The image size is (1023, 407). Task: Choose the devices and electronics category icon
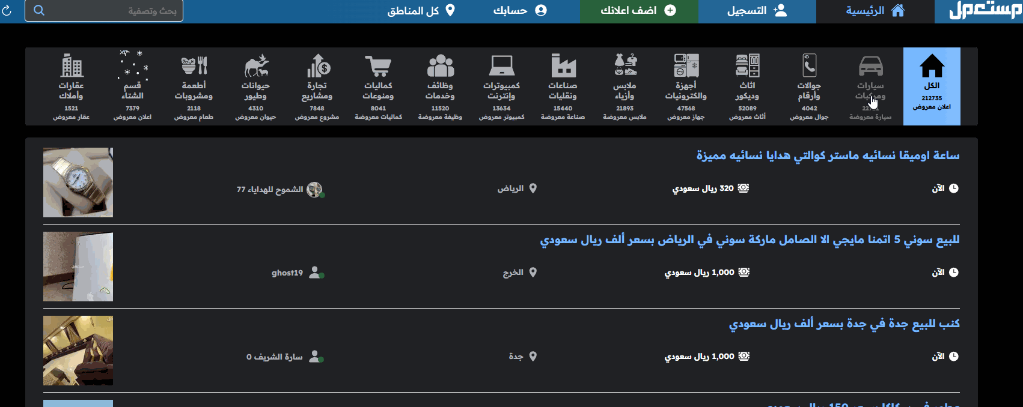686,66
